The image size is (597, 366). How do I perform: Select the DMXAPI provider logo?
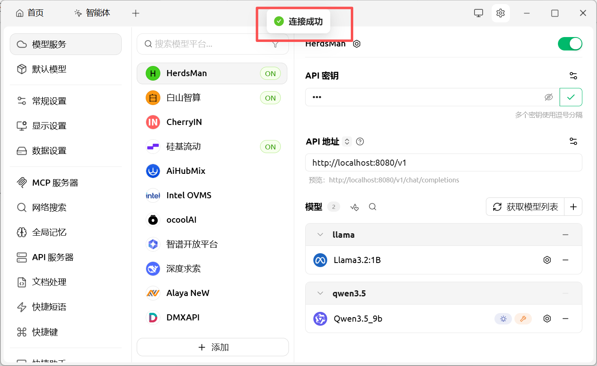point(153,318)
